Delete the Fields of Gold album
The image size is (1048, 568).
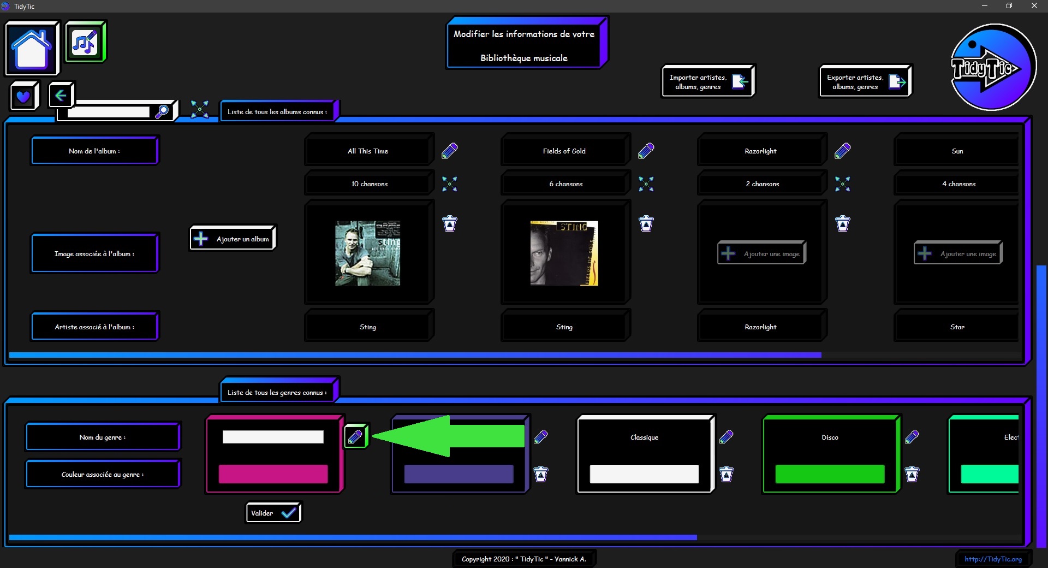646,223
